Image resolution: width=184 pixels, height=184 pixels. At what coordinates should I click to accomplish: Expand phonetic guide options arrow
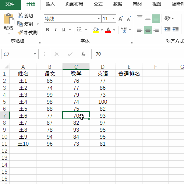130,30
